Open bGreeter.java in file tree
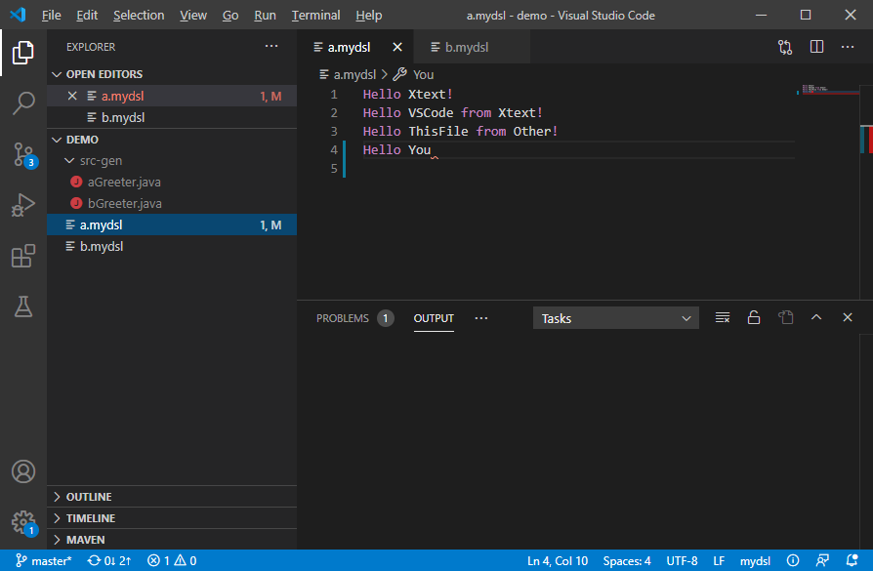The image size is (873, 571). click(x=172, y=204)
